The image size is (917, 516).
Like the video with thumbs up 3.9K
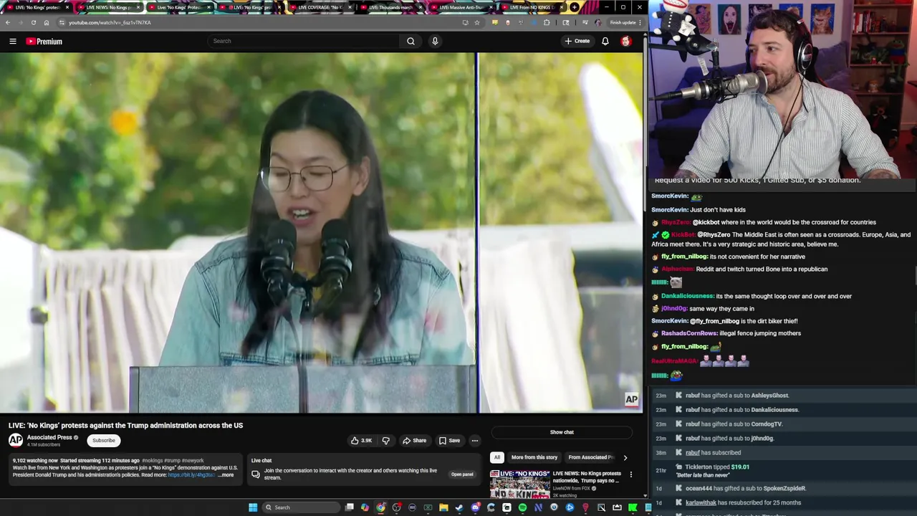click(361, 441)
